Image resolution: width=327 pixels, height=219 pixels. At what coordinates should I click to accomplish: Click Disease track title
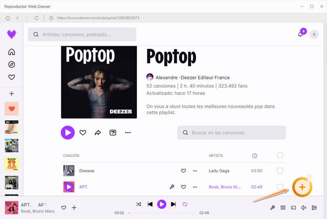pos(87,171)
